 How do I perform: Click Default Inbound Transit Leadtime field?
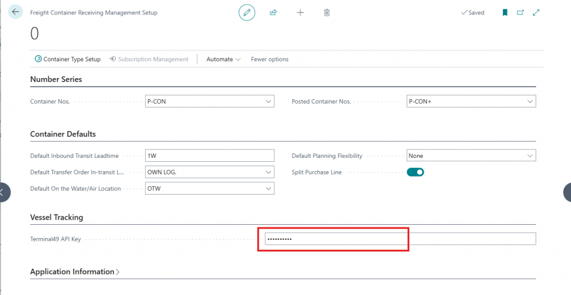210,156
